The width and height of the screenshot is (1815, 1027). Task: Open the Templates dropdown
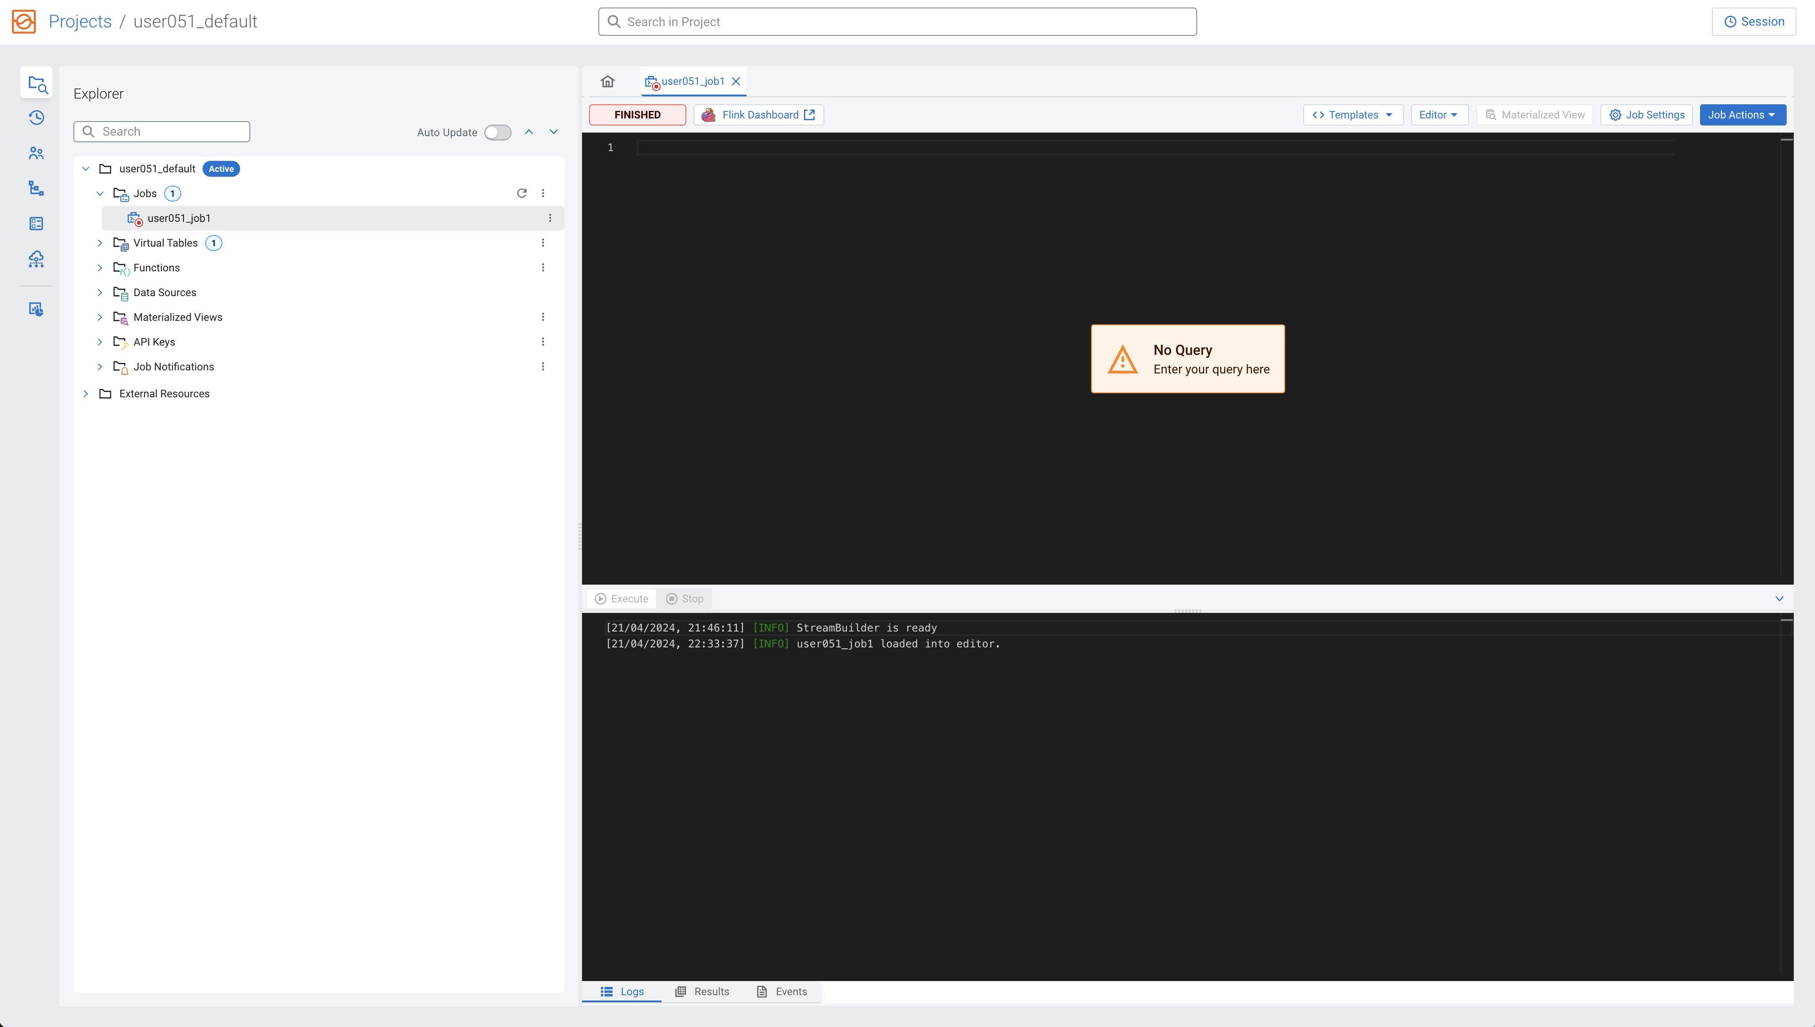[1352, 115]
